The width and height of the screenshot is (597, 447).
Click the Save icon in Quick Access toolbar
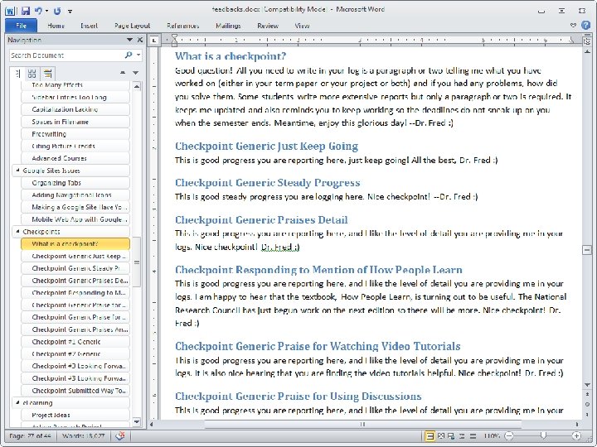click(26, 11)
